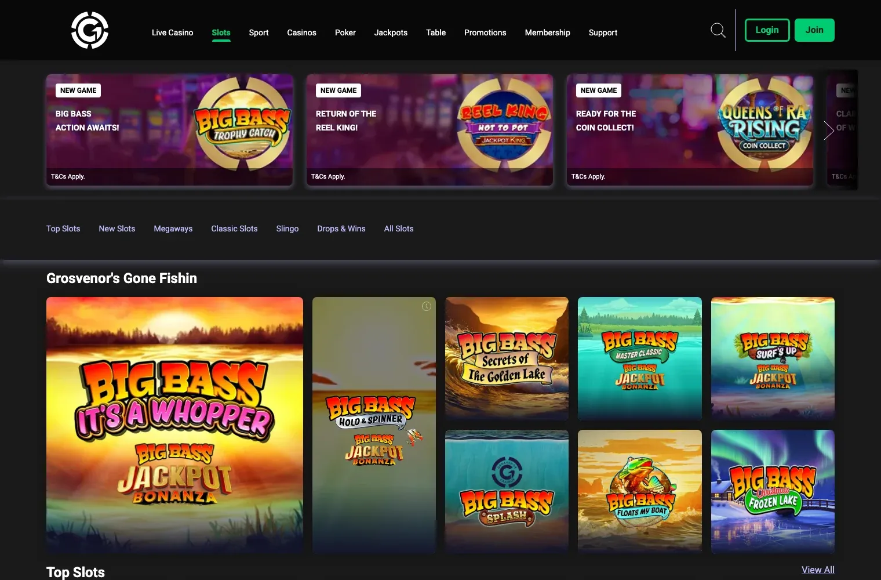
Task: Open Big Bass Trophy Catch promo banner
Action: [x=169, y=130]
